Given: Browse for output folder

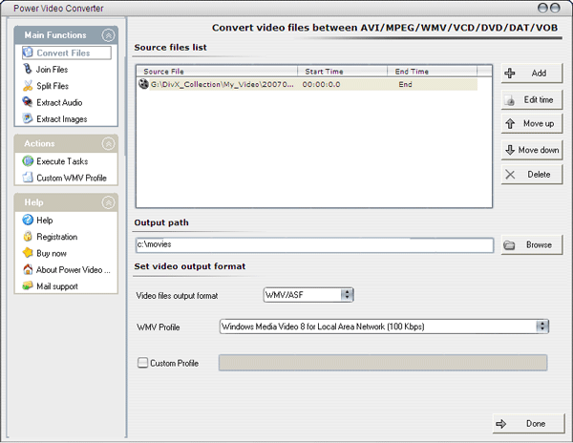Looking at the screenshot, I should pyautogui.click(x=532, y=244).
